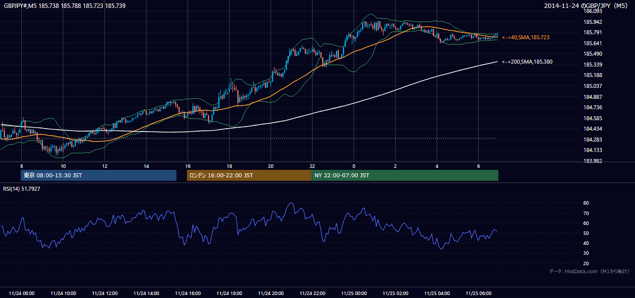The height and width of the screenshot is (298, 635).
Task: Click the hour 0 tick on price chart axis
Action: pyautogui.click(x=354, y=165)
